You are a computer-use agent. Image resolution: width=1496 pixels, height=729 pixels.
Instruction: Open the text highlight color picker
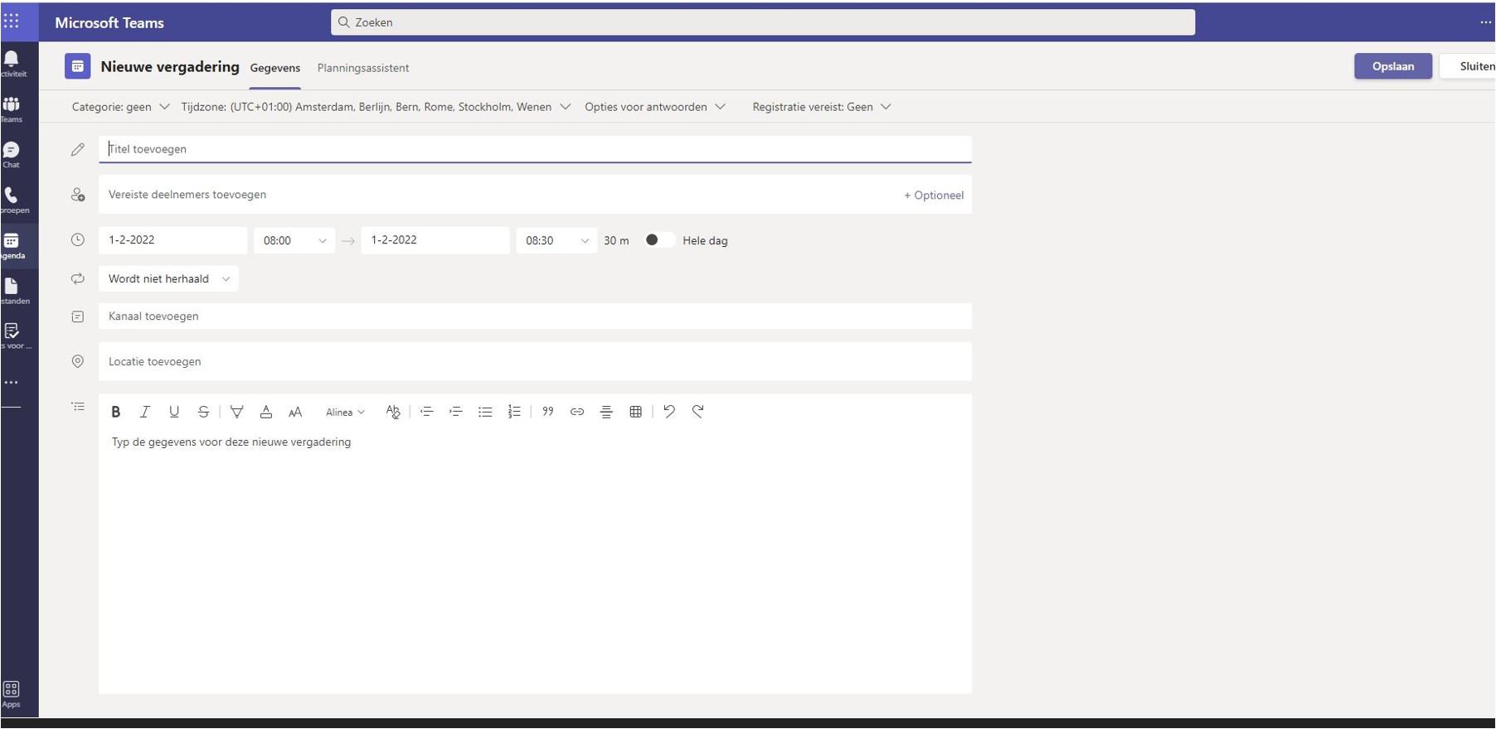pyautogui.click(x=236, y=412)
